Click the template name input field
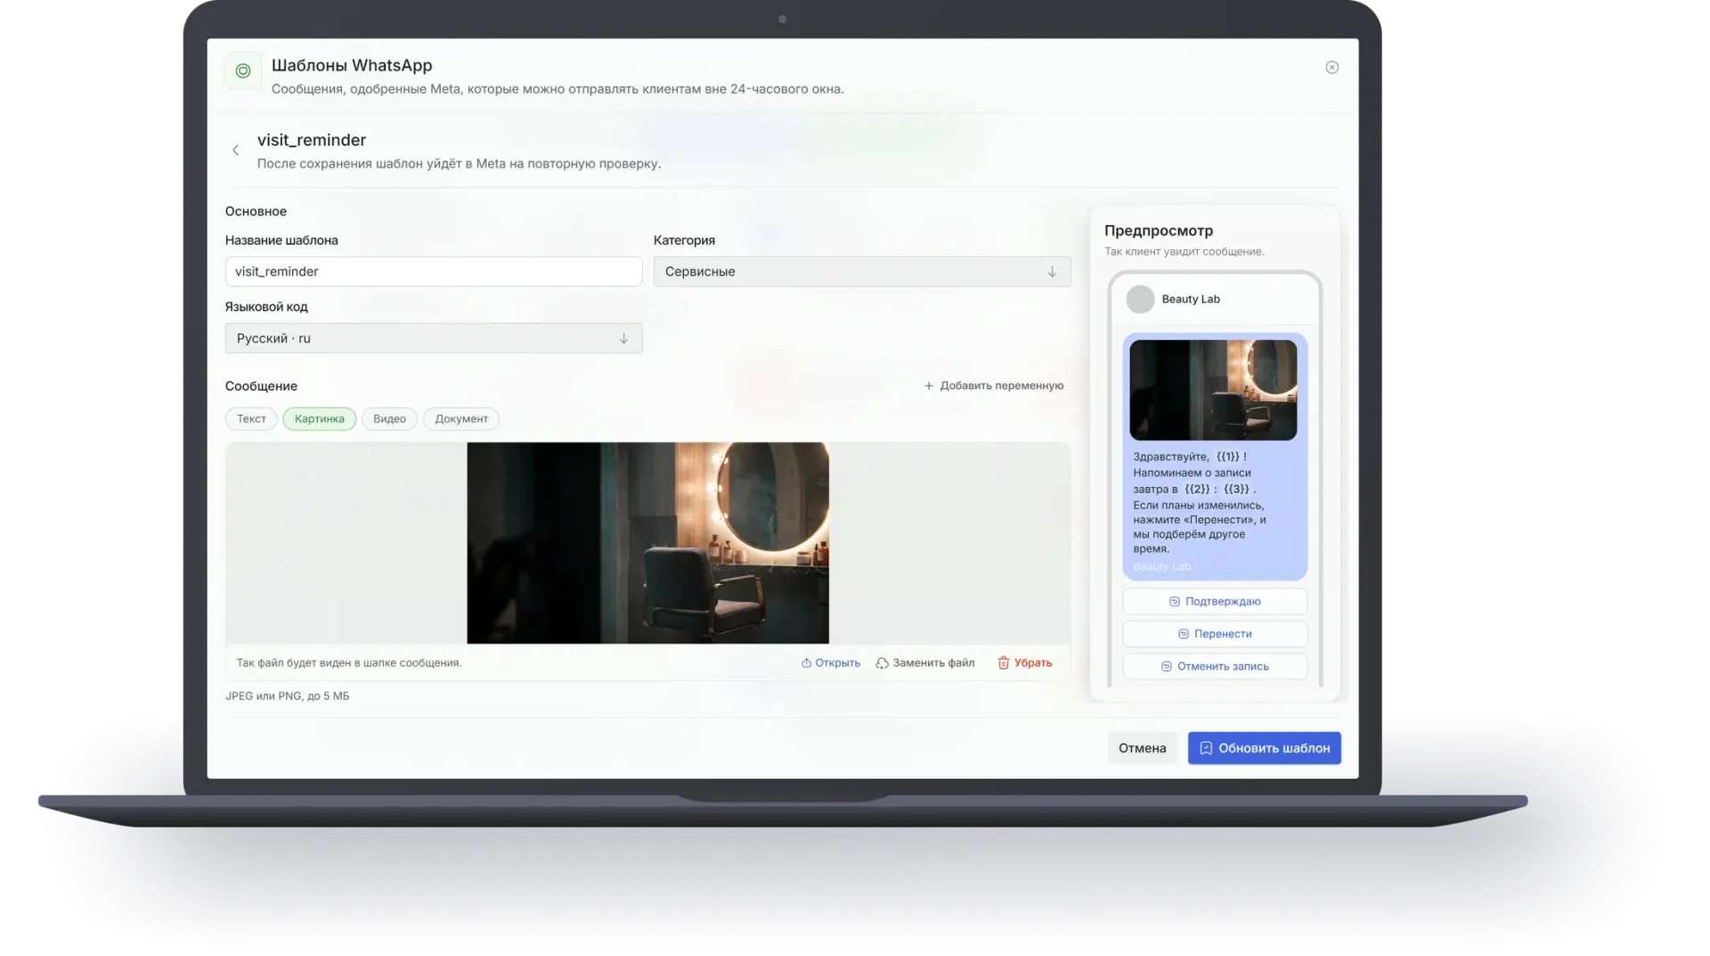The width and height of the screenshot is (1710, 956). (x=434, y=271)
